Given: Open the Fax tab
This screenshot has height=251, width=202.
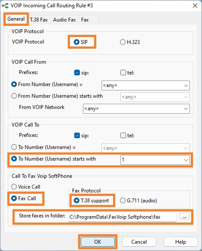Looking at the screenshot, I should (x=85, y=20).
